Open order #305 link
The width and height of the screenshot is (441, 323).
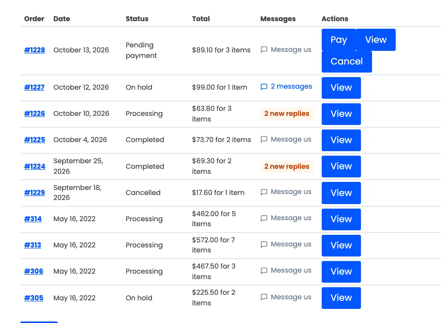tap(33, 298)
